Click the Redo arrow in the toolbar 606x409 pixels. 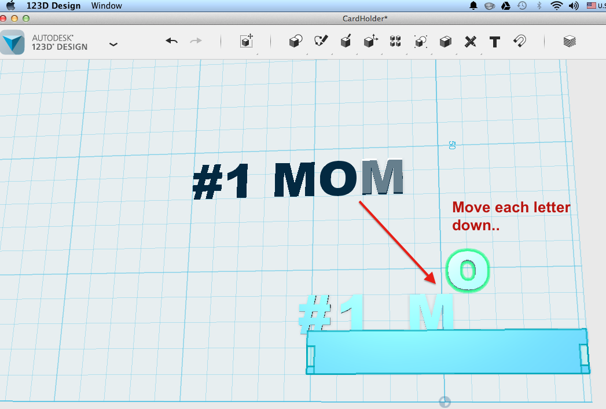point(196,41)
